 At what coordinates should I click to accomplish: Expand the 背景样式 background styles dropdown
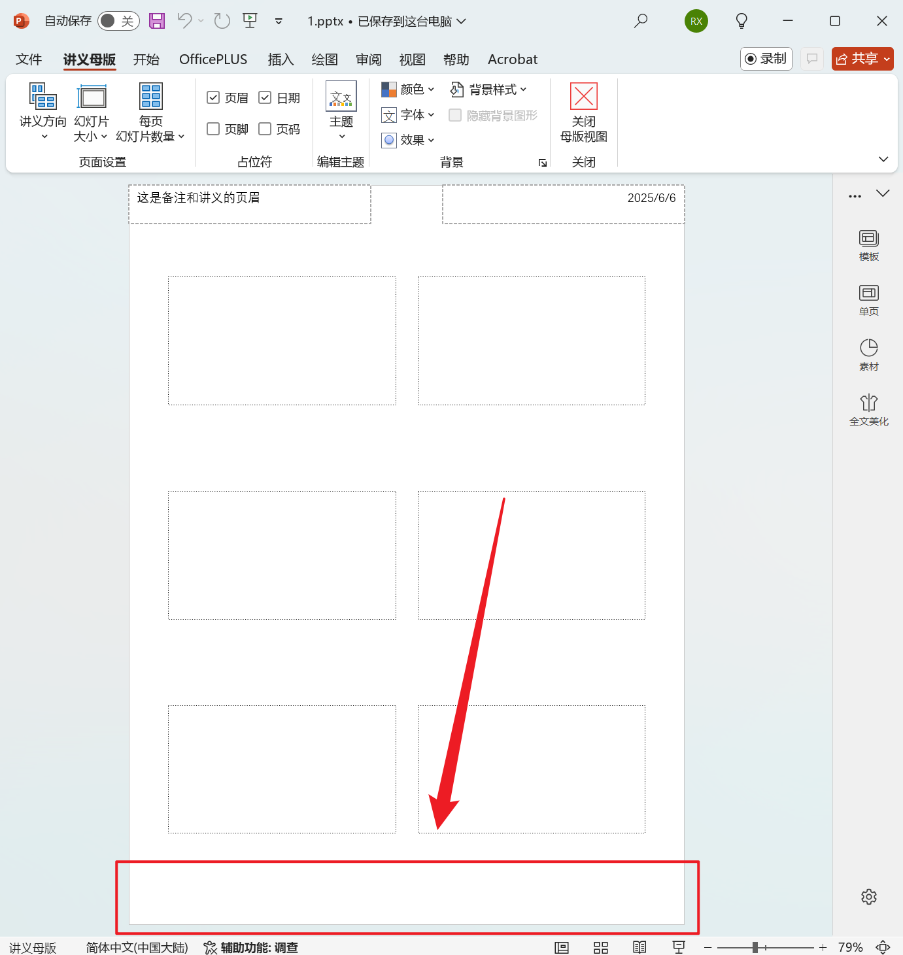[489, 90]
